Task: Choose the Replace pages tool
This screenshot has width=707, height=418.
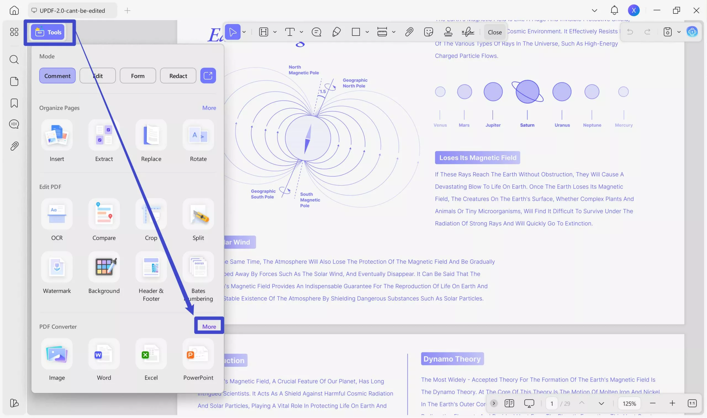Action: coord(151,141)
